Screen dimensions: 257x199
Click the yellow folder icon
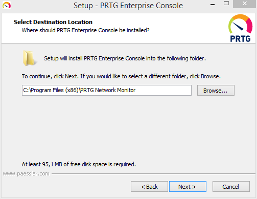[x=29, y=58]
